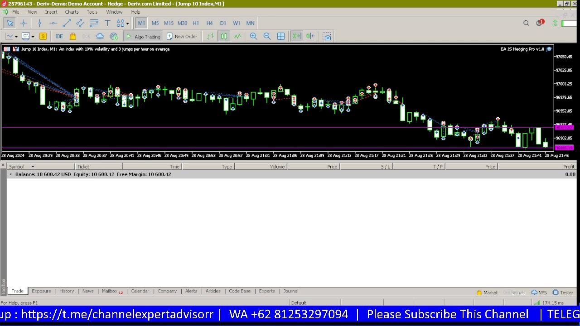Draw a horizontal line on the chart
This screenshot has width=580, height=326.
tap(53, 23)
